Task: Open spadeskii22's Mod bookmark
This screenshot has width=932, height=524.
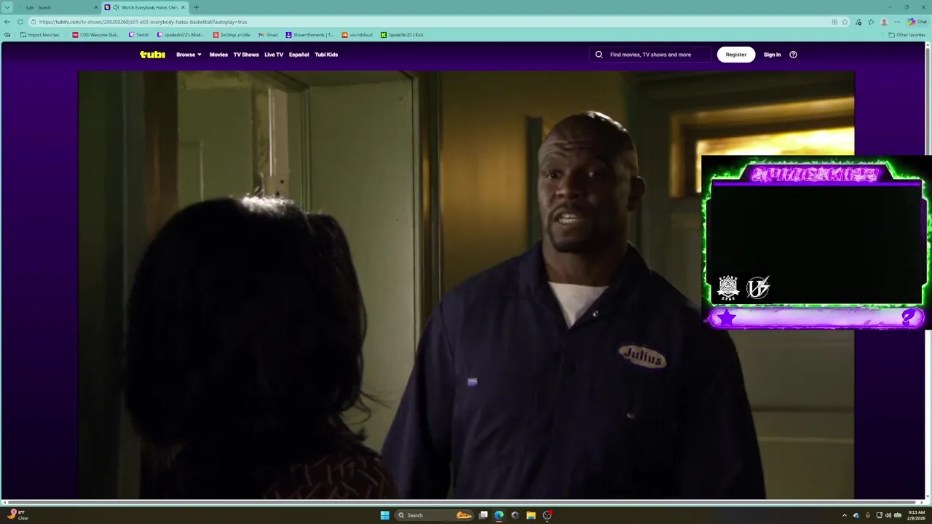Action: (181, 35)
